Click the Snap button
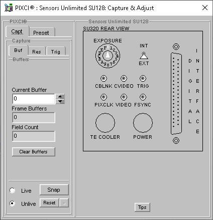This screenshot has width=213, height=220. [x=54, y=190]
